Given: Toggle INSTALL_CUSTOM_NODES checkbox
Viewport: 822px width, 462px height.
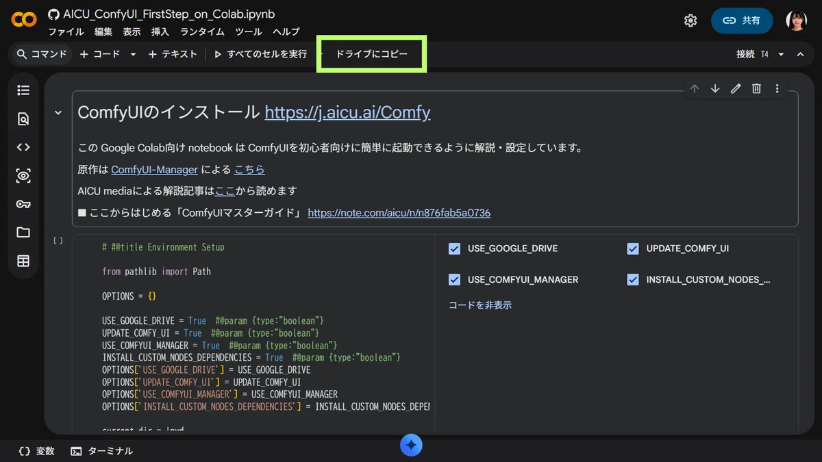Looking at the screenshot, I should click(x=633, y=279).
